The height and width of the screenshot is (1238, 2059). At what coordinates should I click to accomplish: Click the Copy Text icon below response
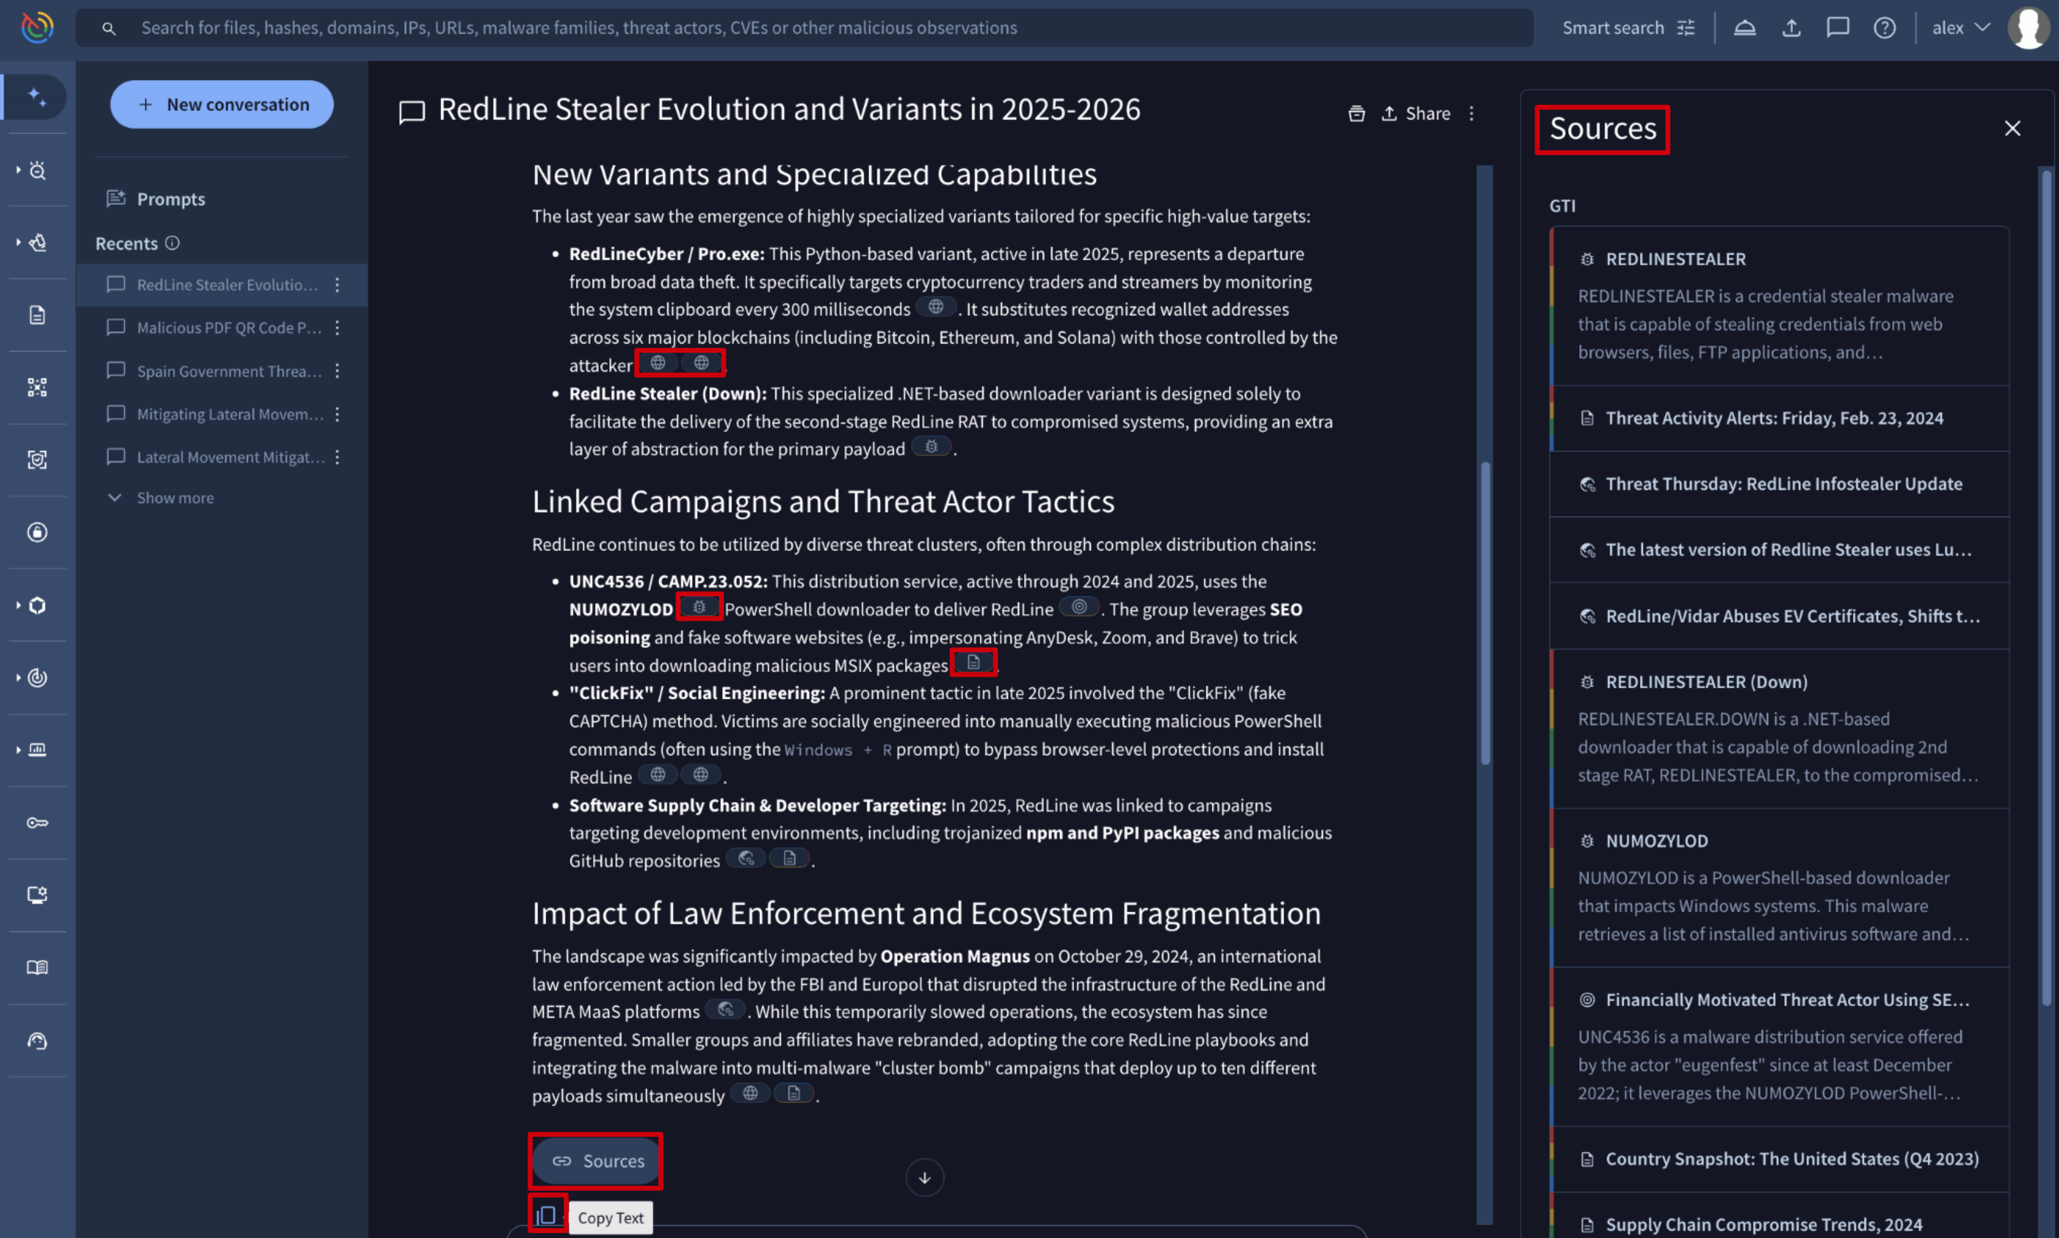click(547, 1215)
